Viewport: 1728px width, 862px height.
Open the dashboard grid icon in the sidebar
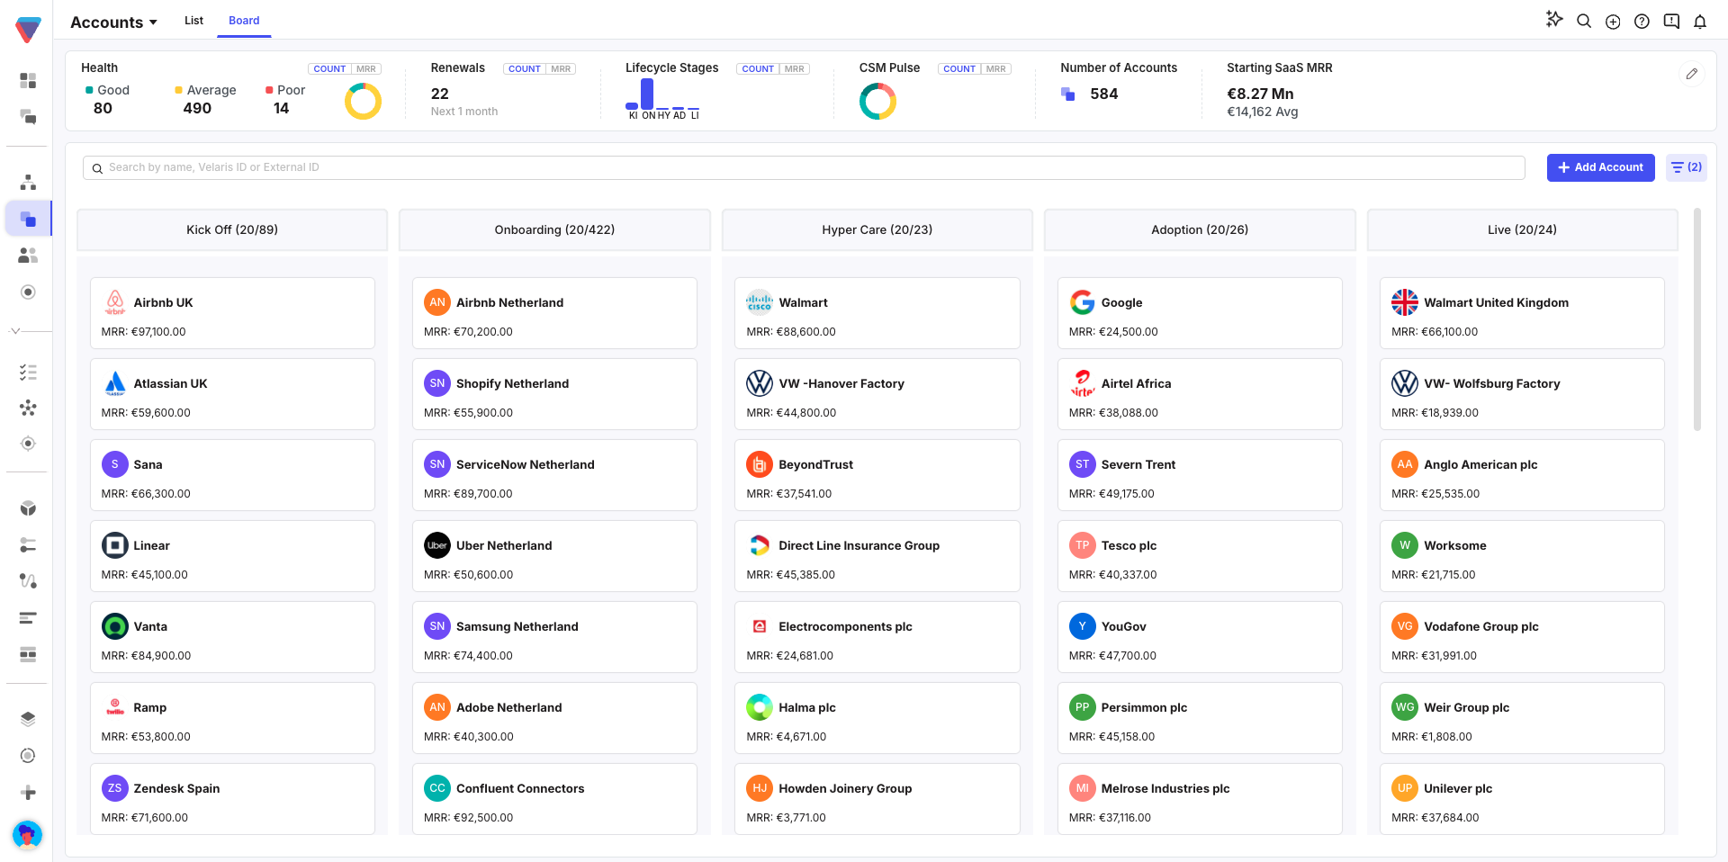[28, 81]
